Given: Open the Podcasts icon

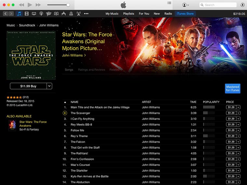Looking at the screenshot, I should [41, 14].
